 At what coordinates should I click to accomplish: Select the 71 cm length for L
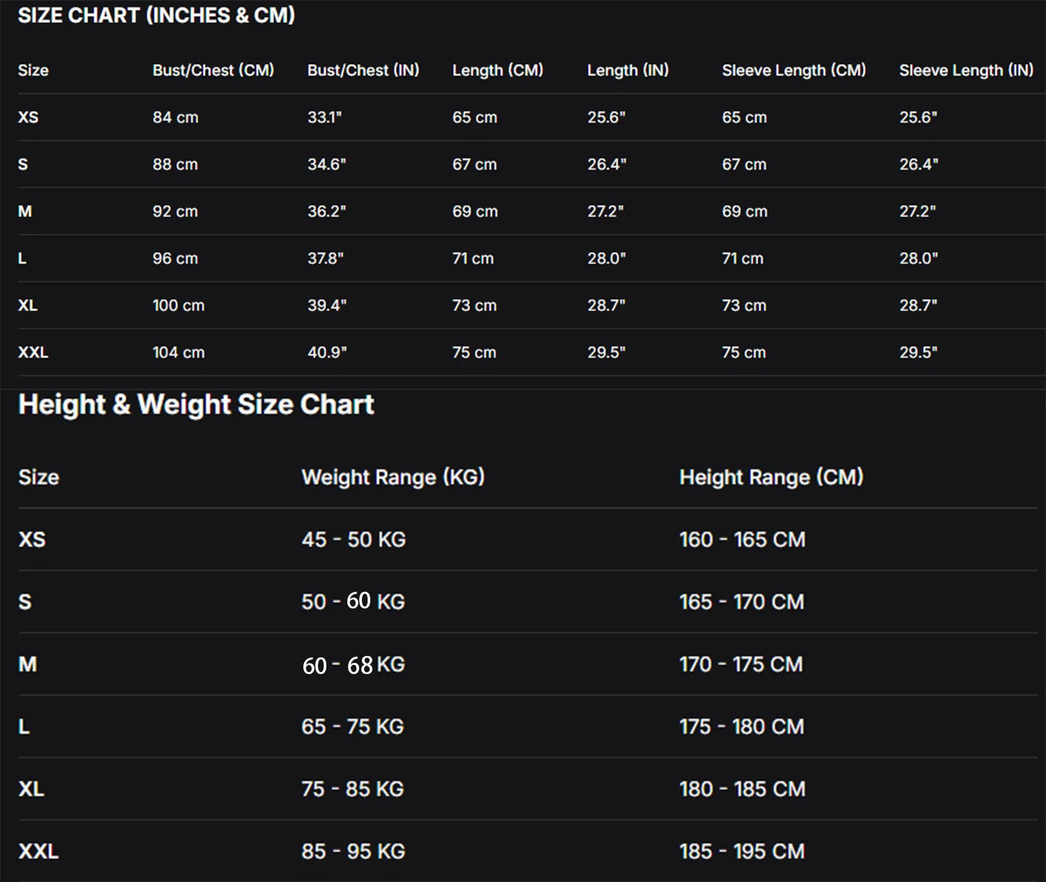point(473,259)
